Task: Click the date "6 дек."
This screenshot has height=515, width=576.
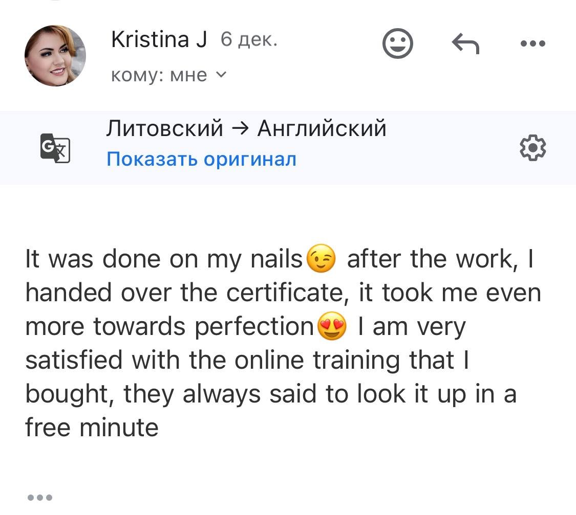Action: (249, 40)
